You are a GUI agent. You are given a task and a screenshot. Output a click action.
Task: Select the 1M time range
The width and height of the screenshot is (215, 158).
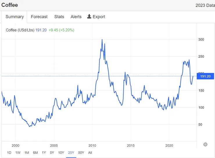point(27,152)
